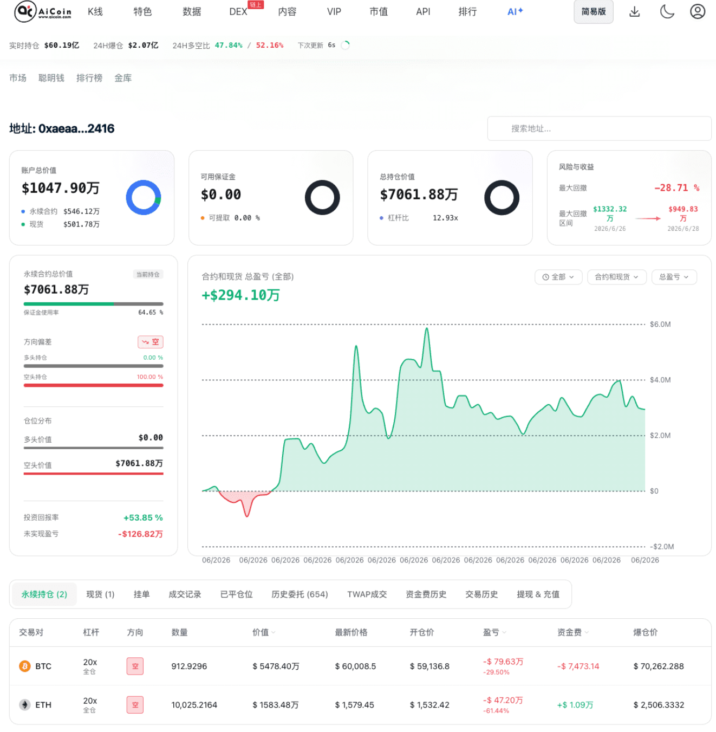Viewport: 716px width, 732px height.
Task: Click the short badge in BTC row
Action: point(135,666)
